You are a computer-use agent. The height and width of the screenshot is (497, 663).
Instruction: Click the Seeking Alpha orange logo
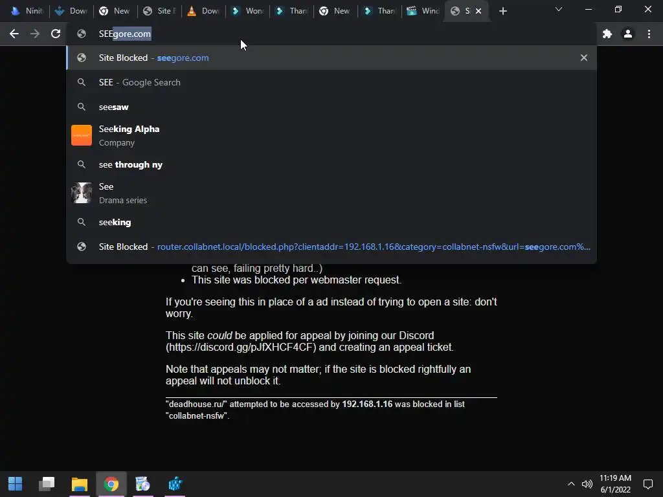click(x=82, y=135)
